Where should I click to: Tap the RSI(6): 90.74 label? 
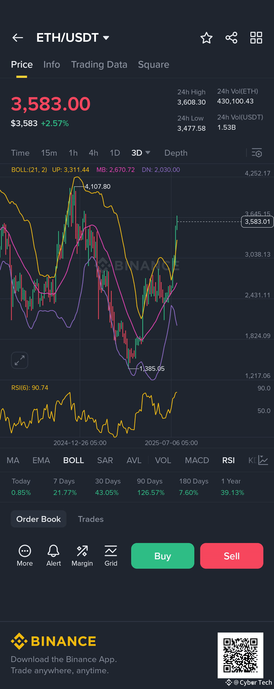point(30,388)
